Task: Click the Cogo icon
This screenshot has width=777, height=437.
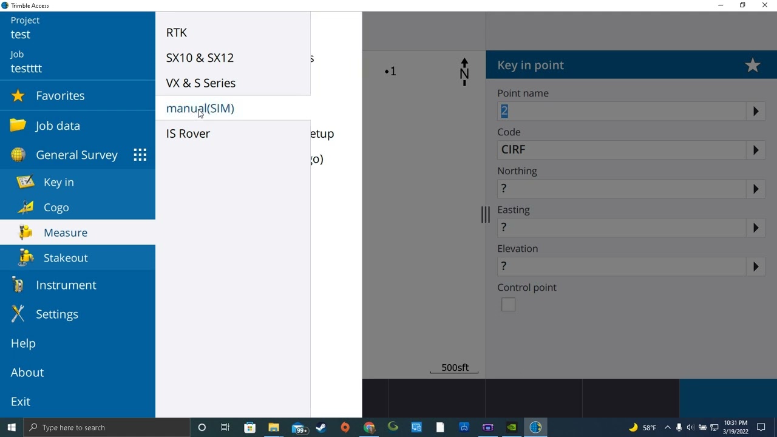Action: pos(25,208)
